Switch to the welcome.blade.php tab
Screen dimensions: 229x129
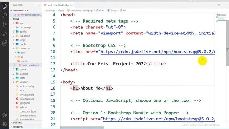tap(58, 5)
